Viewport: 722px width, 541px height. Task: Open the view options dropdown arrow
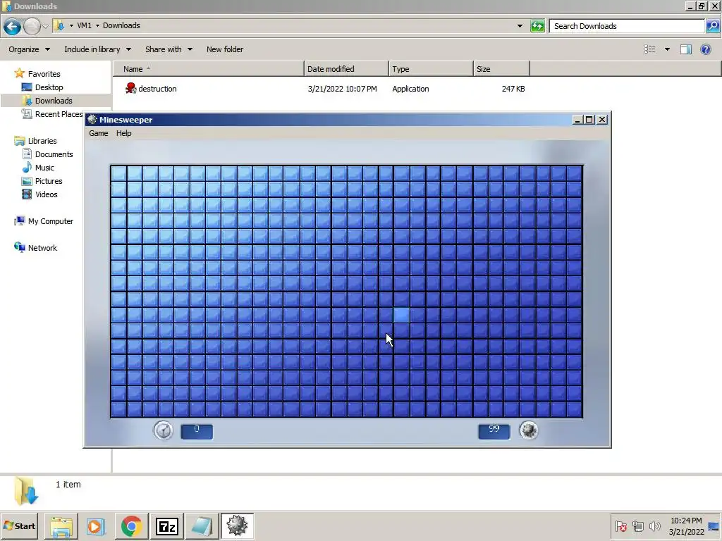point(667,49)
